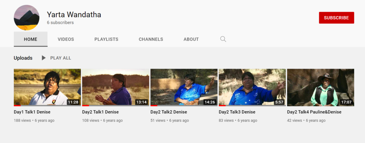
Task: Open the channel search magnifier icon
Action: click(x=223, y=39)
